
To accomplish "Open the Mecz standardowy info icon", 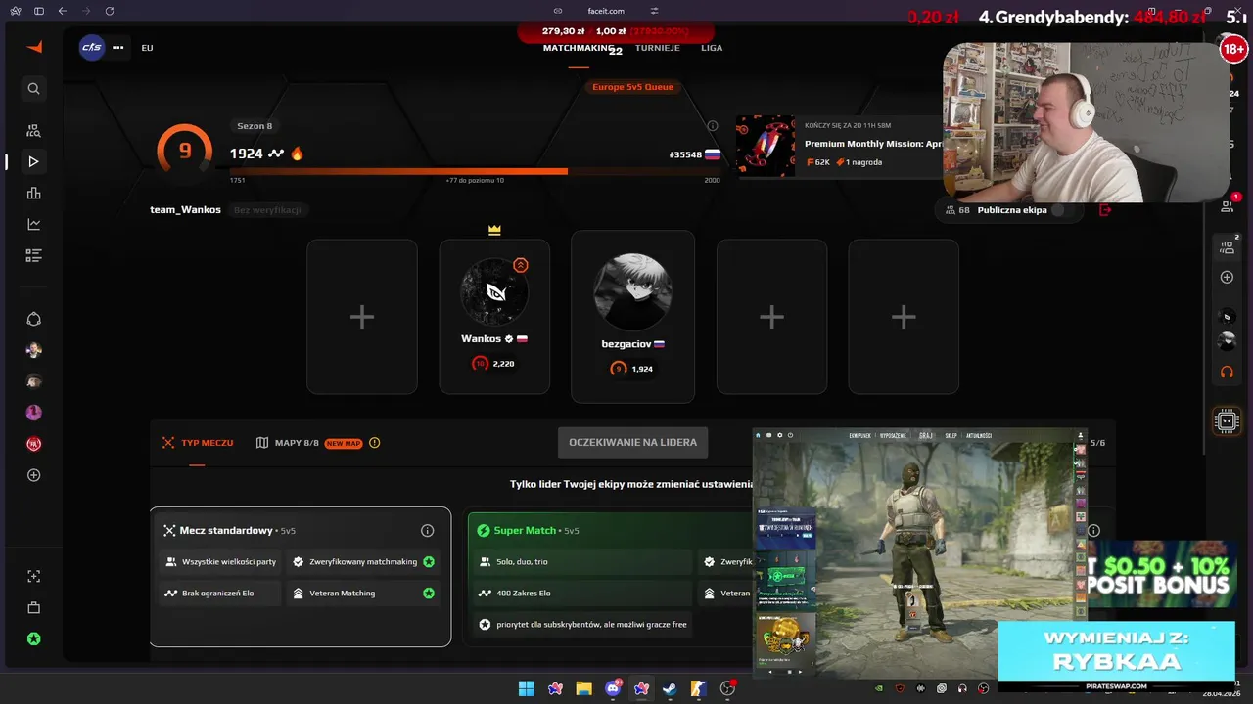I will [427, 531].
